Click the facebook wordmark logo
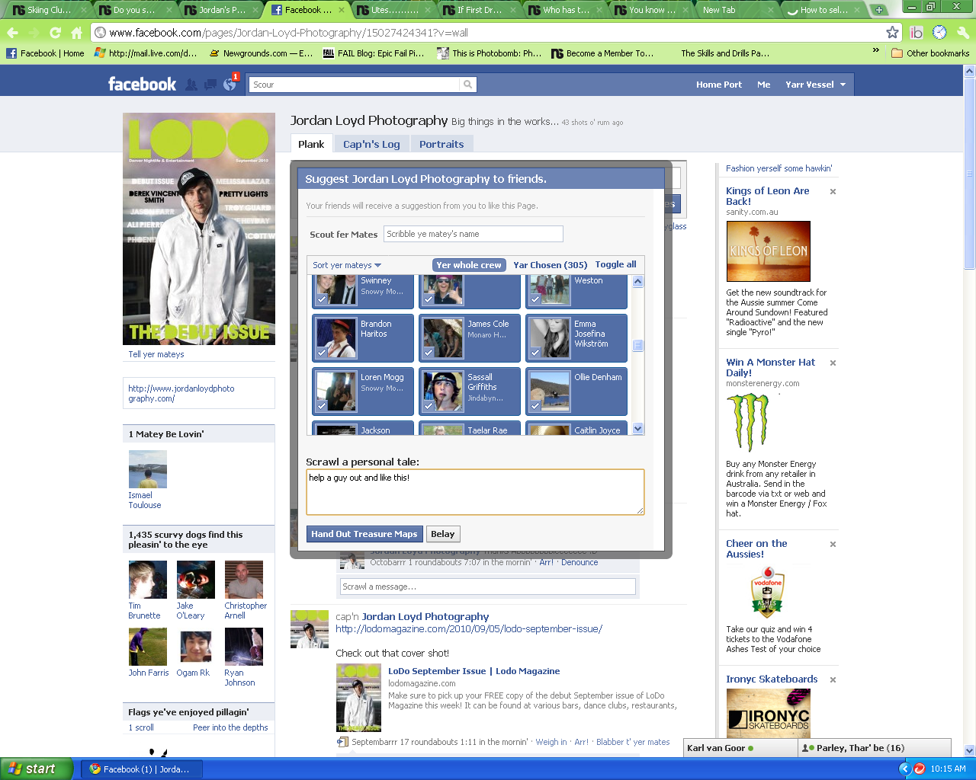 pyautogui.click(x=142, y=84)
